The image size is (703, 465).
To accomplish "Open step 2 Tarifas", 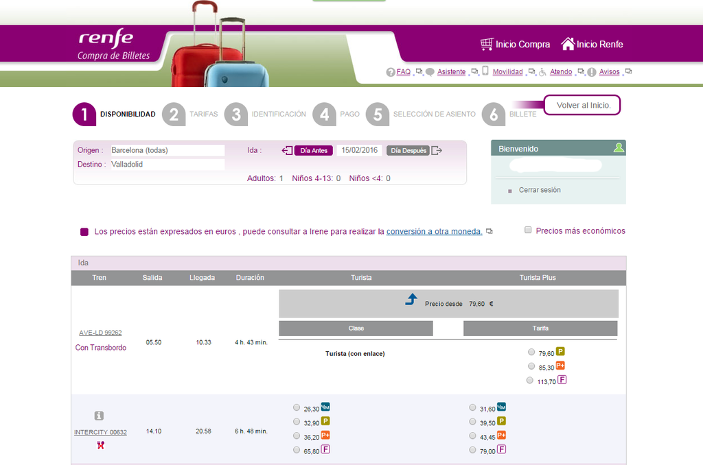I will (190, 115).
